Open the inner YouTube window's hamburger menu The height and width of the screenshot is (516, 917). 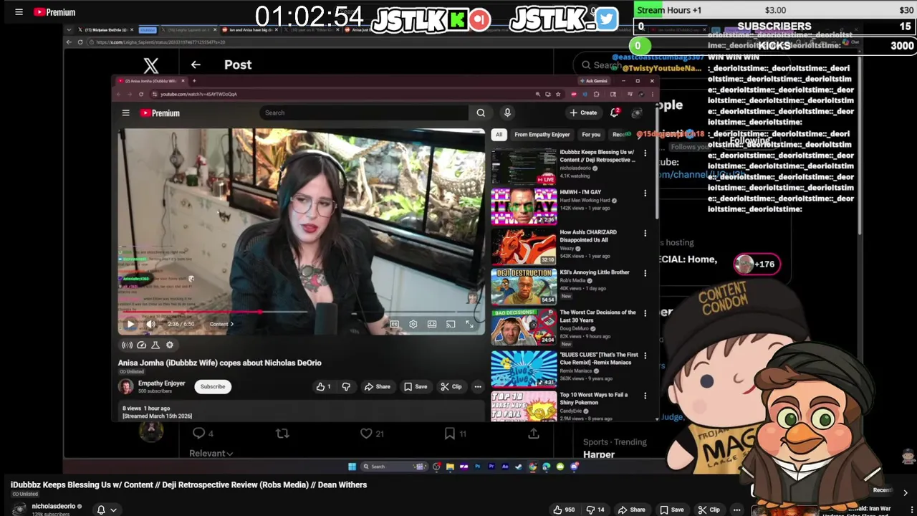[125, 113]
